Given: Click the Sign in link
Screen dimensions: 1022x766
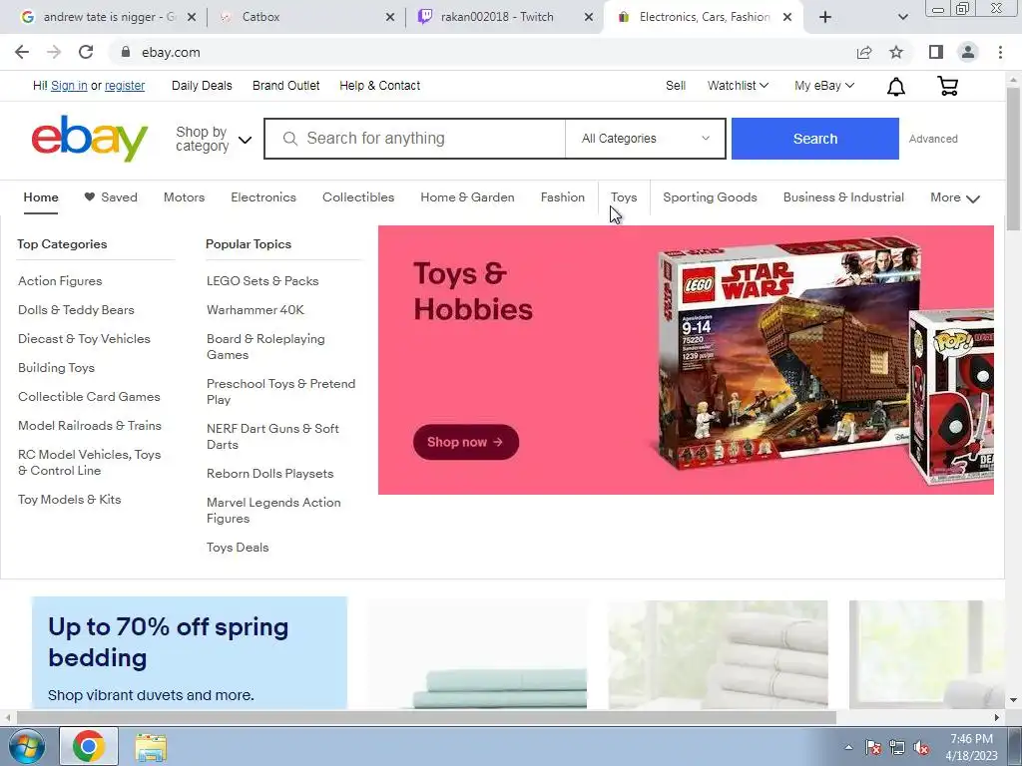Looking at the screenshot, I should [x=69, y=86].
